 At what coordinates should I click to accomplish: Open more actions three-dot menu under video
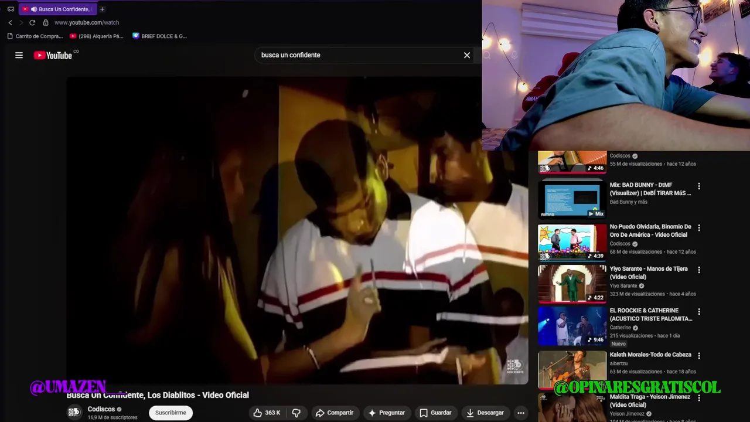(x=520, y=413)
